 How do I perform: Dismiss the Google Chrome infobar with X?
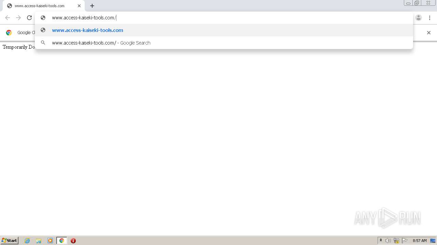pyautogui.click(x=429, y=33)
